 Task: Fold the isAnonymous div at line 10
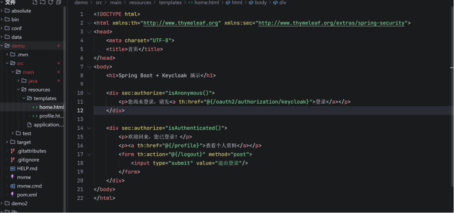[x=89, y=93]
